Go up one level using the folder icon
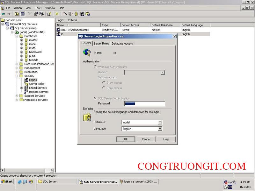 pos(17,14)
